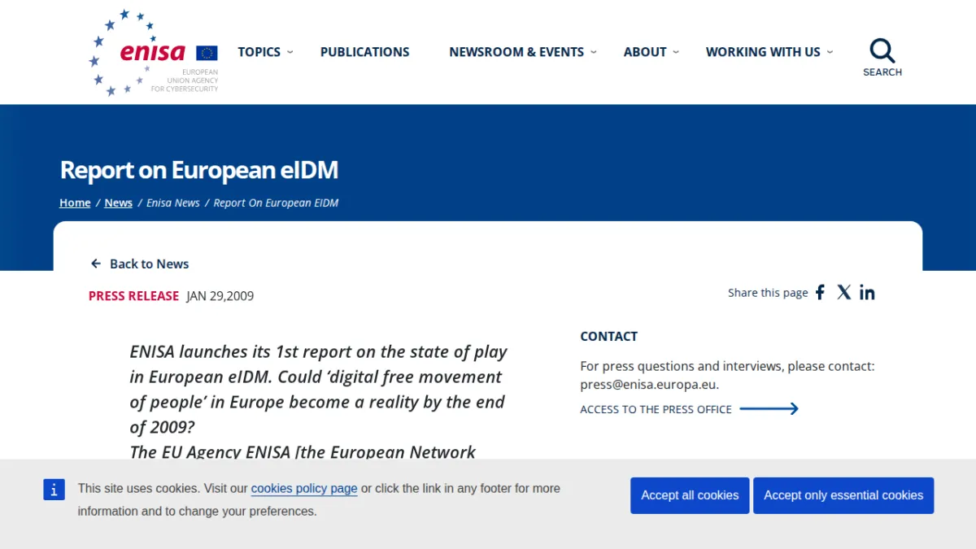
Task: Click the Report on European eIDM page title
Action: click(199, 170)
